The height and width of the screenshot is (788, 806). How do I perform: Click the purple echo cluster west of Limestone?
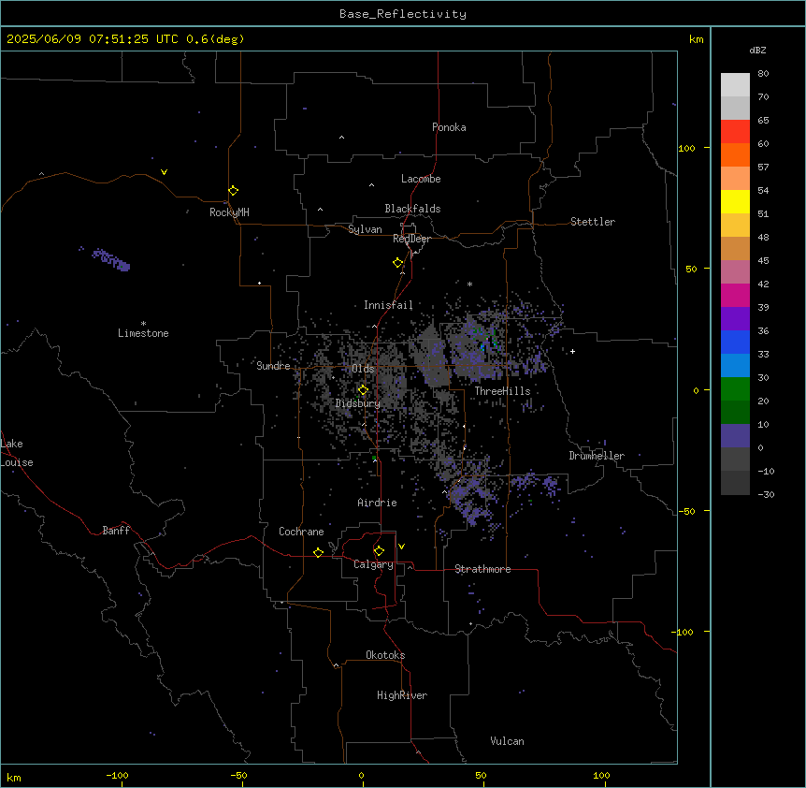click(x=111, y=259)
